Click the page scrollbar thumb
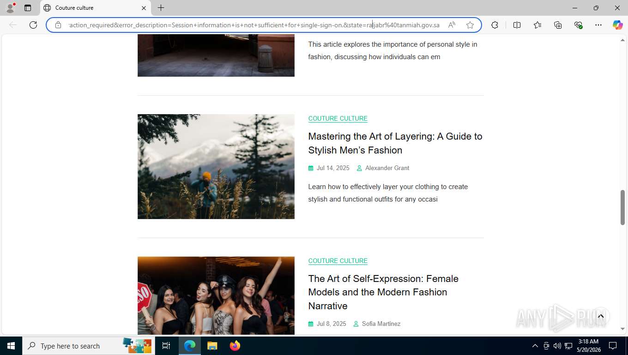628x355 pixels. tap(622, 208)
